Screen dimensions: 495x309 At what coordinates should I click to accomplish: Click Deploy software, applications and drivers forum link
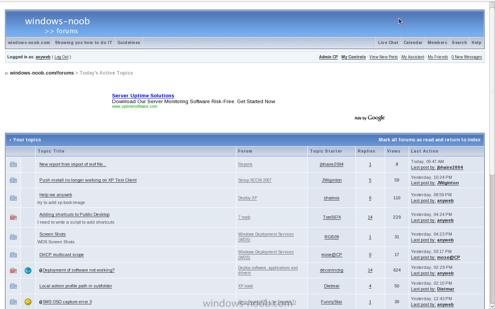(268, 270)
